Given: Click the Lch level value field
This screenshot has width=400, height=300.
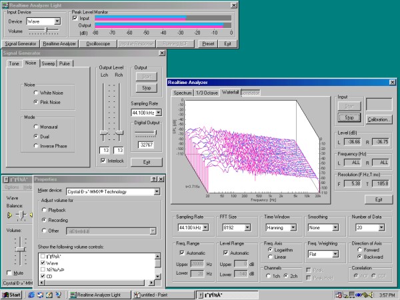Looking at the screenshot, I should pyautogui.click(x=105, y=151).
